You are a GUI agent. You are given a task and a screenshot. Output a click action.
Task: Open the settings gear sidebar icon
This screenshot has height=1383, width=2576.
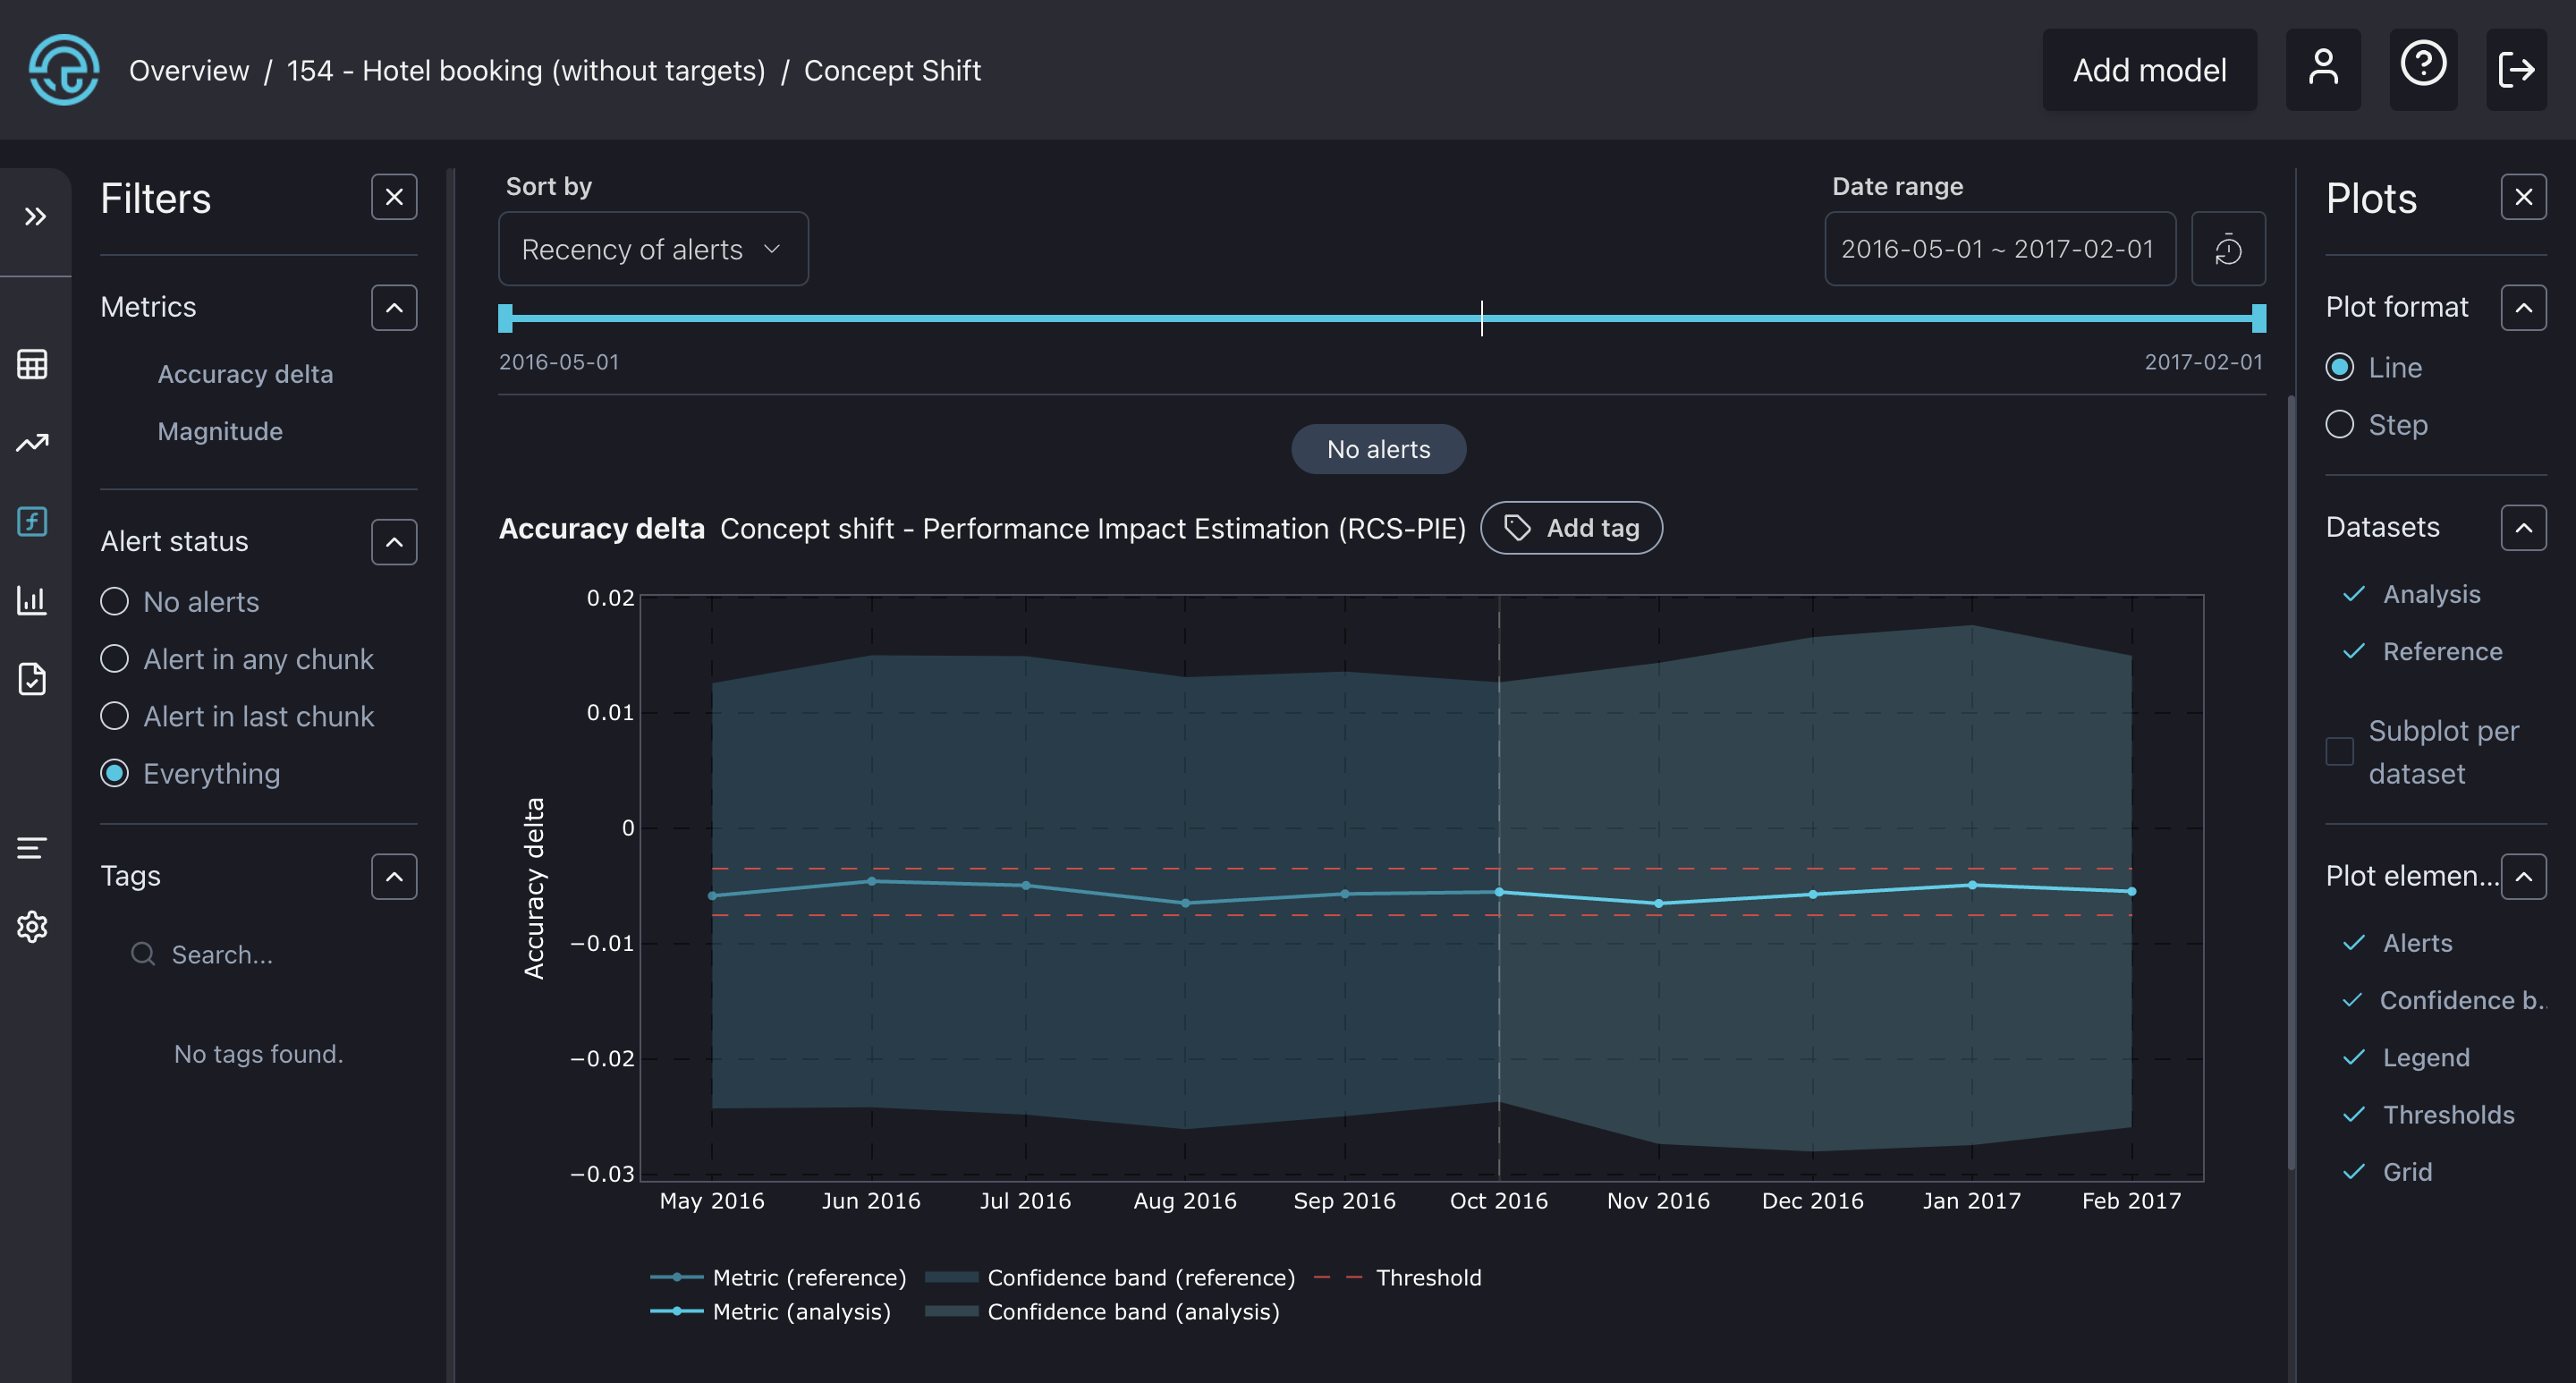pyautogui.click(x=32, y=927)
